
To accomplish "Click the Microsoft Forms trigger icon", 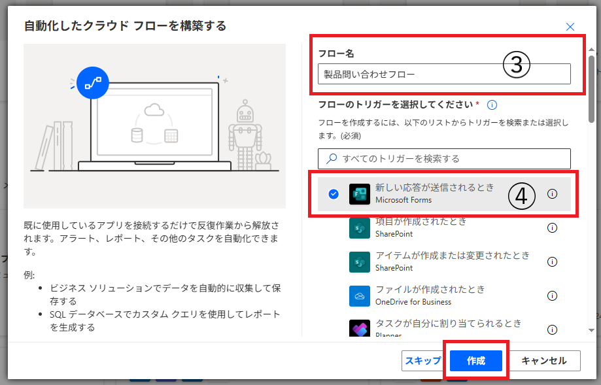I will click(360, 194).
